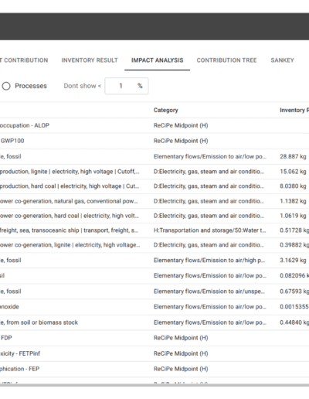The height and width of the screenshot is (399, 309).
Task: Open the partially visible Contribution tab
Action: [24, 60]
